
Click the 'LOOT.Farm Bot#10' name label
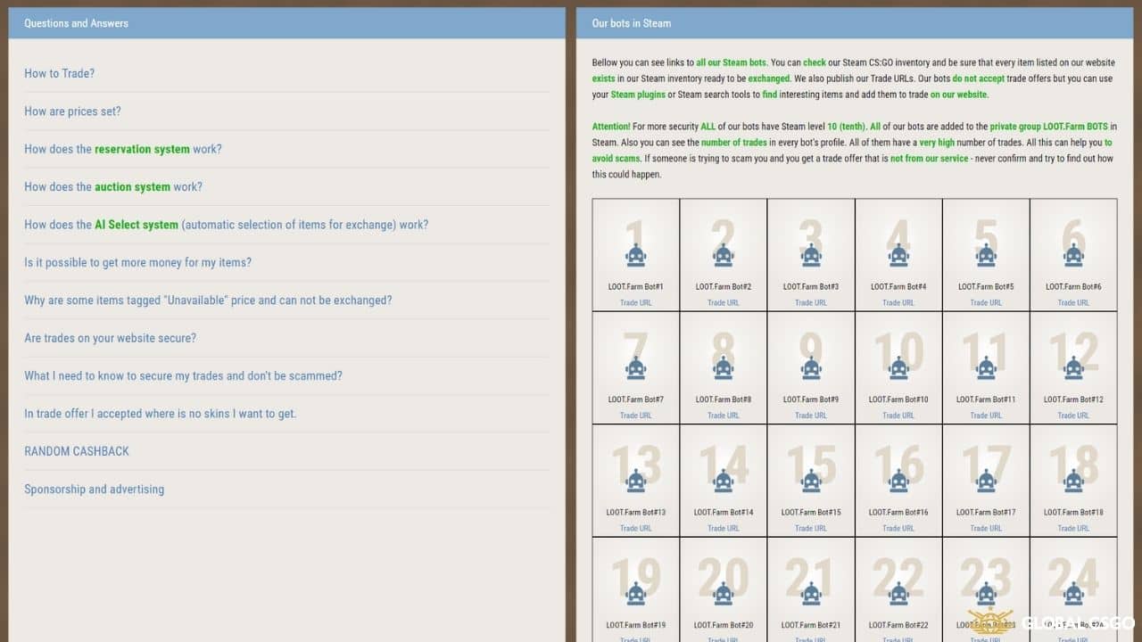click(x=898, y=399)
